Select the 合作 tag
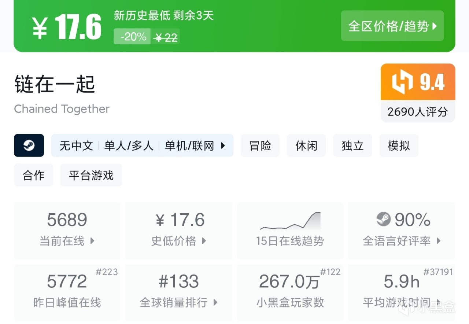The width and height of the screenshot is (469, 324). coord(33,175)
